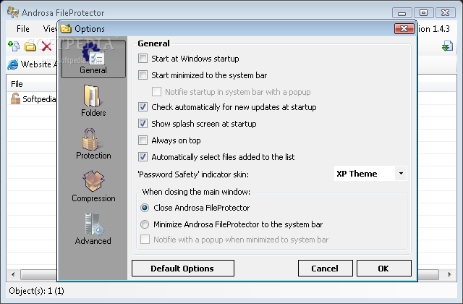Uncheck Show splash screen at startup
Viewport: 463px width, 304px height.
tap(143, 124)
